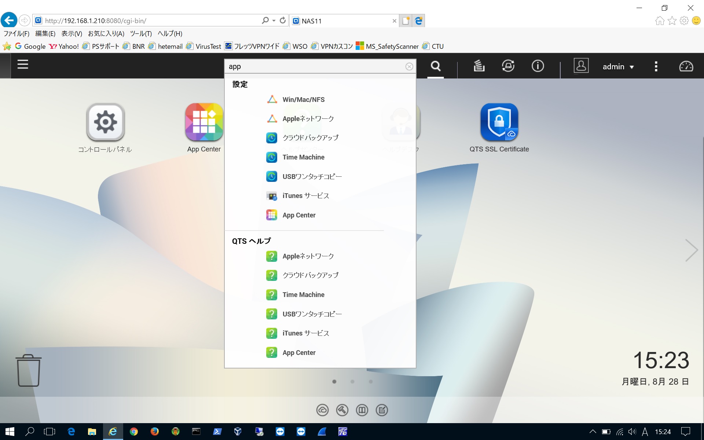
Task: Open the external device icon in header
Action: [x=508, y=66]
